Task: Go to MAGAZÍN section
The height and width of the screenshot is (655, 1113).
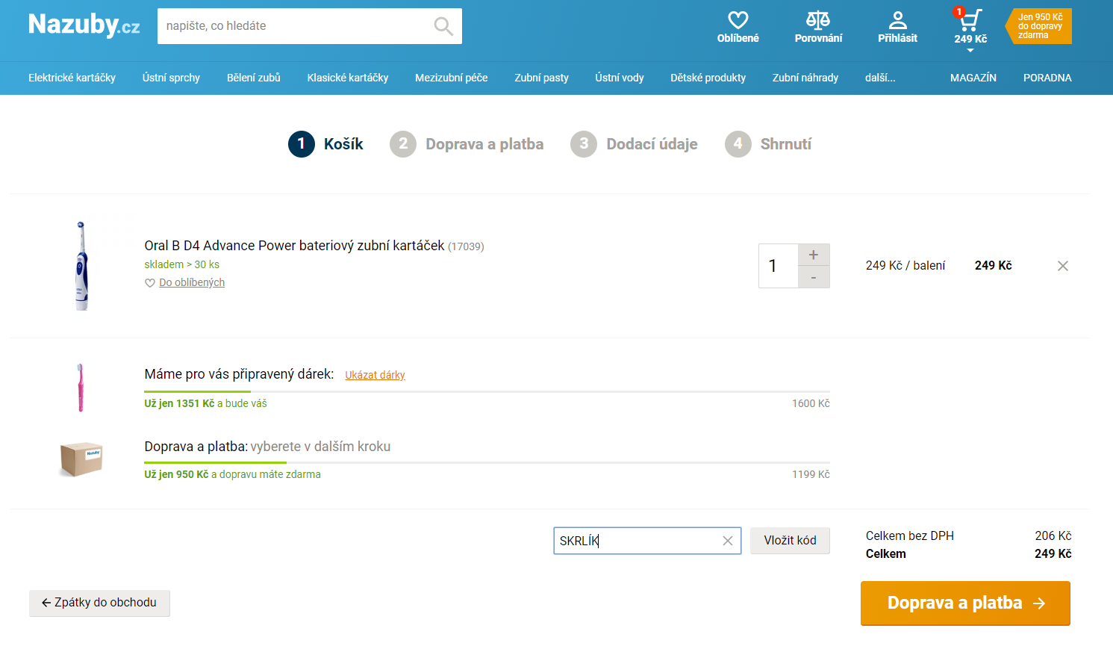Action: tap(973, 78)
